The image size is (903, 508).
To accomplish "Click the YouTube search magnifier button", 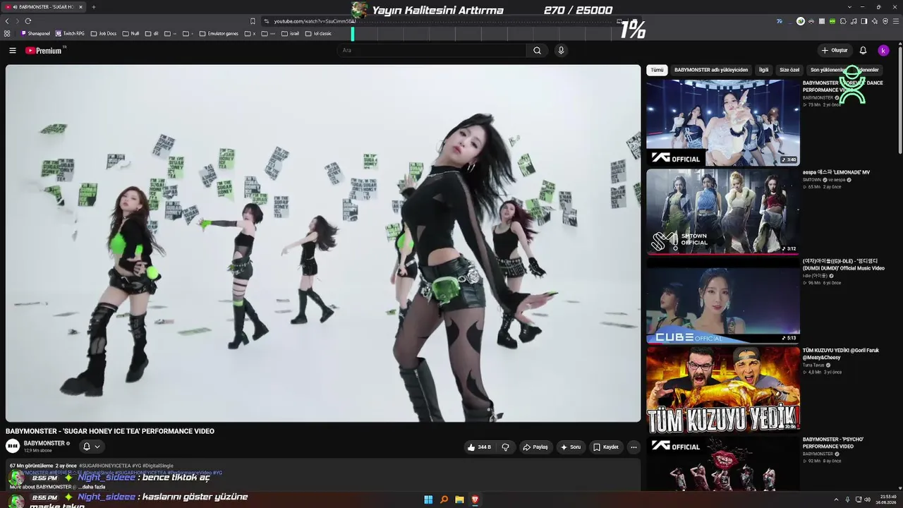I will pos(538,50).
